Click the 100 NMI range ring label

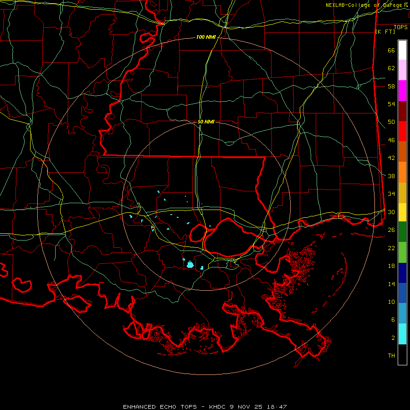206,37
